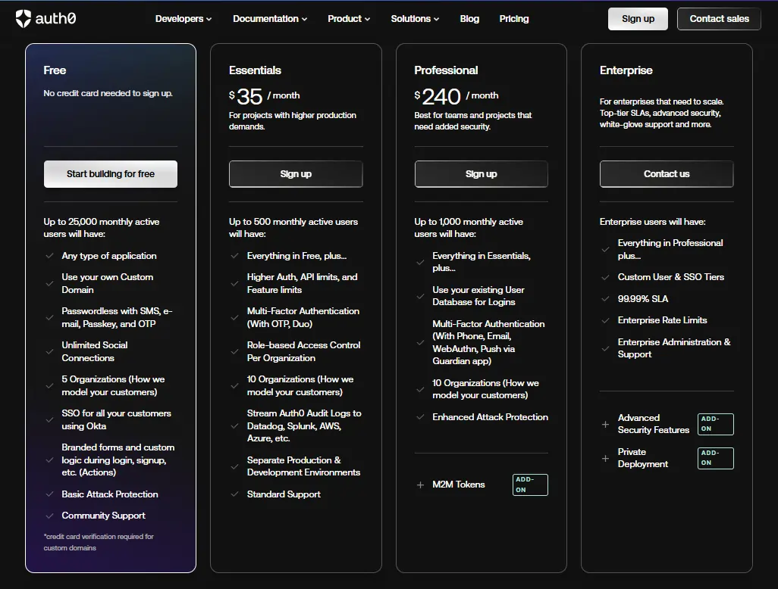Click checkmark beside Community Support
This screenshot has width=778, height=589.
49,516
